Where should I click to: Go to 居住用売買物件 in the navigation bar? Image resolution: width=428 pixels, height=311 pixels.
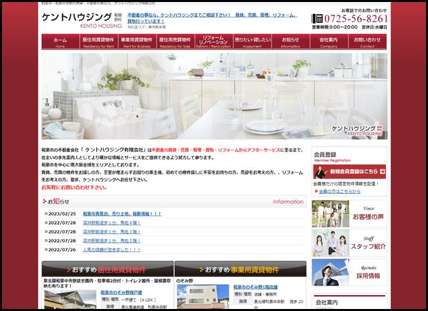[175, 41]
